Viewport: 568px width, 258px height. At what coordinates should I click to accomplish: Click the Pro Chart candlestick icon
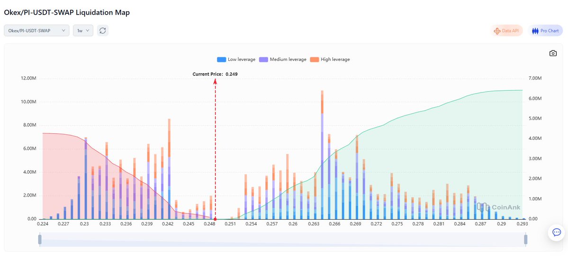[535, 31]
